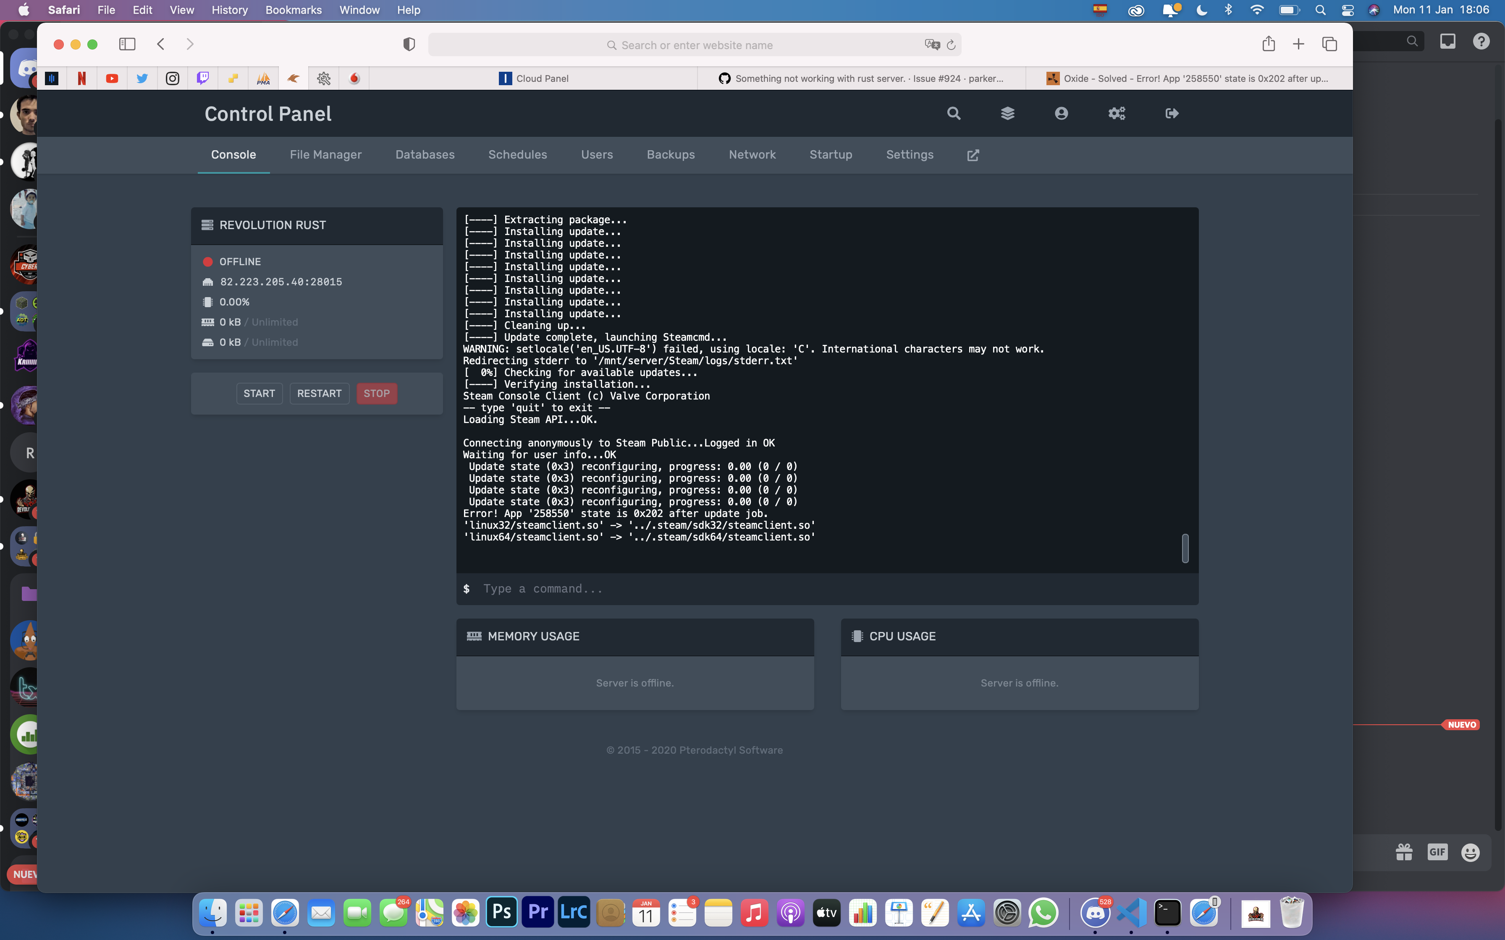Viewport: 1505px width, 940px height.
Task: Launch Photoshop from the Dock
Action: click(x=501, y=912)
